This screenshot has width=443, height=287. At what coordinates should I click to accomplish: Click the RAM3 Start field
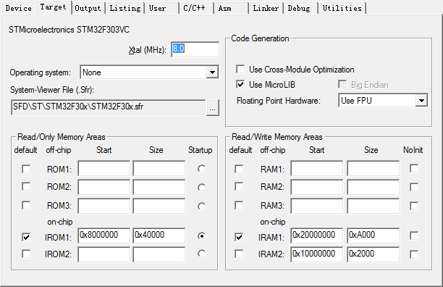[316, 206]
